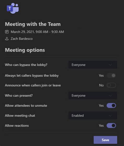This screenshot has width=124, height=146.
Task: Click chevron arrow in Who can present dropdown
Action: (x=110, y=96)
